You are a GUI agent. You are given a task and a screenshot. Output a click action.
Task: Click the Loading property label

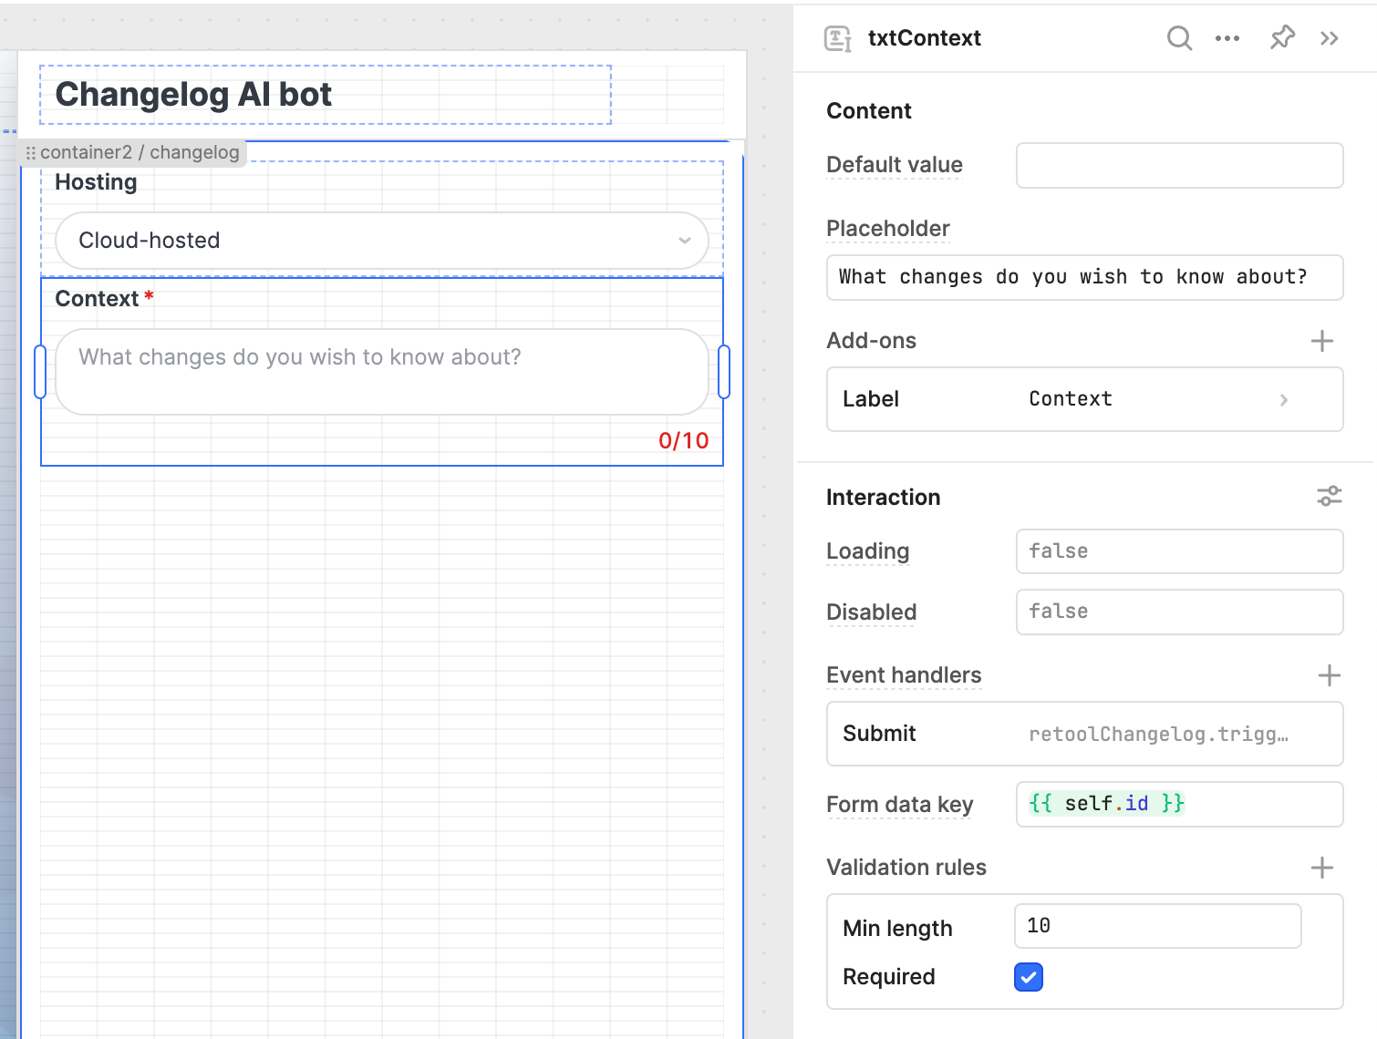867,551
